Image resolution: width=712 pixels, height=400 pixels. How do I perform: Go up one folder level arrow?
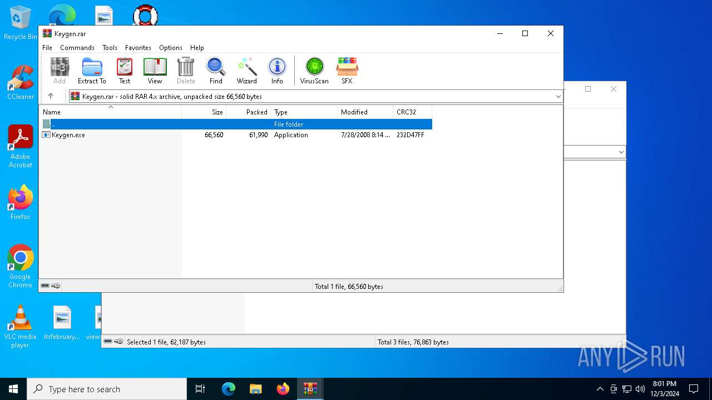click(51, 96)
